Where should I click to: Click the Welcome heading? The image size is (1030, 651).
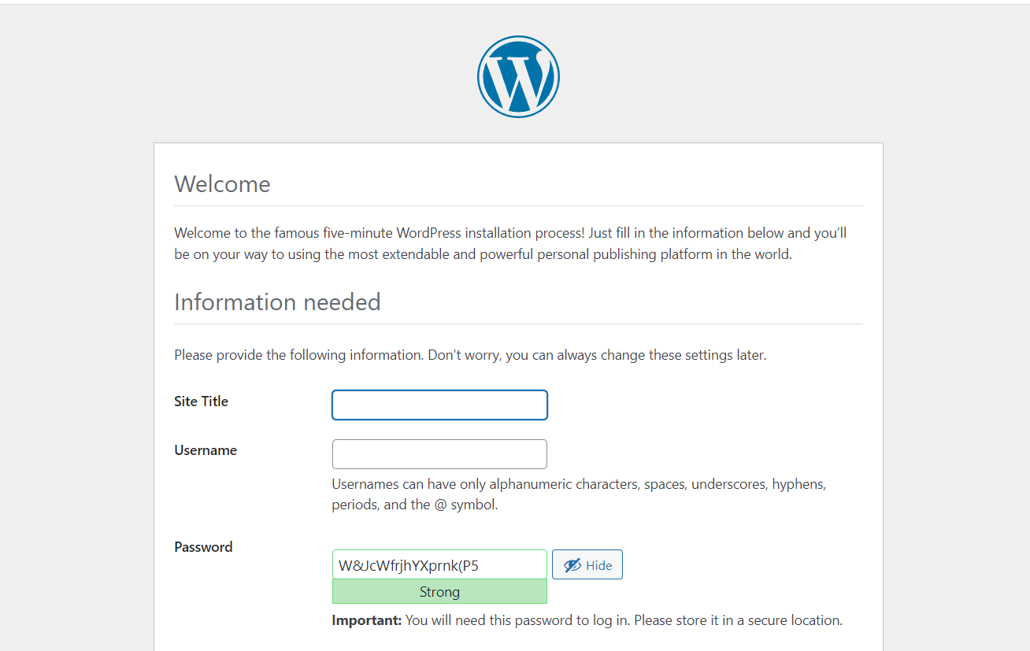222,184
